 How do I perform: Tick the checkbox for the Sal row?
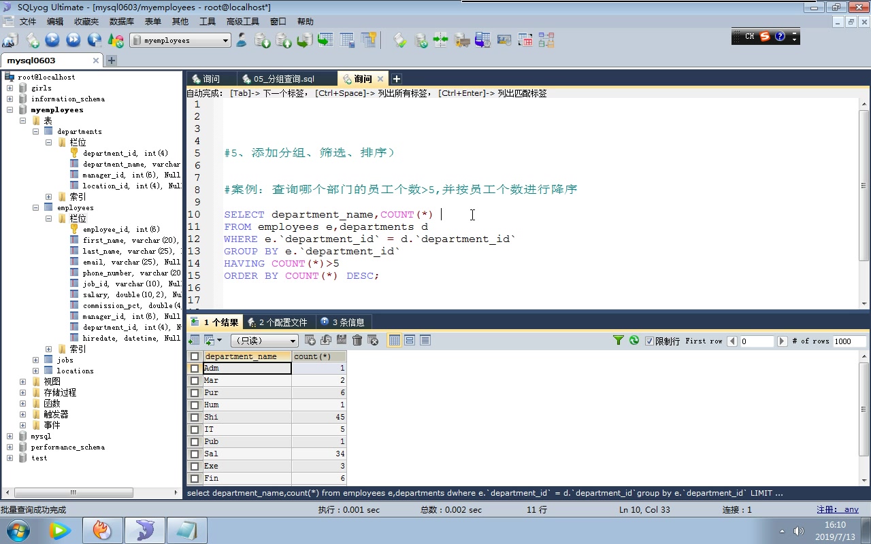[195, 454]
